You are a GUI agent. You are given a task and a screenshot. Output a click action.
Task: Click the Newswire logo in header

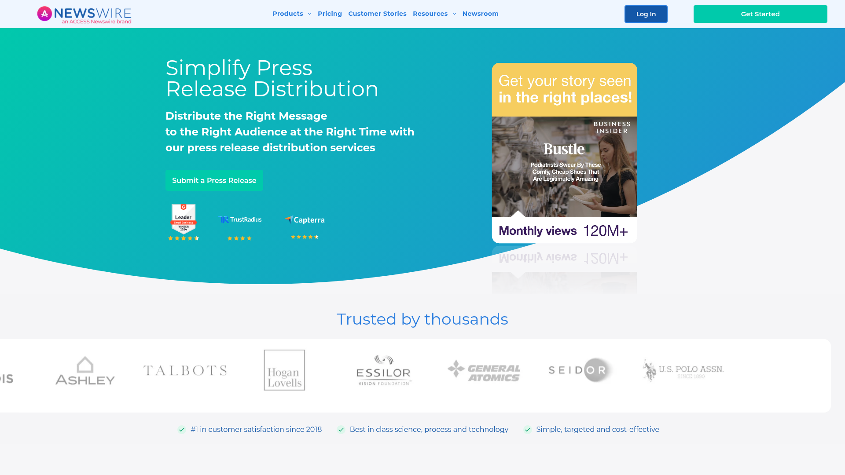coord(84,15)
